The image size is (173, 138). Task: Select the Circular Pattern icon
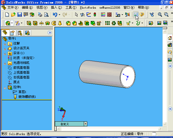click(114, 23)
